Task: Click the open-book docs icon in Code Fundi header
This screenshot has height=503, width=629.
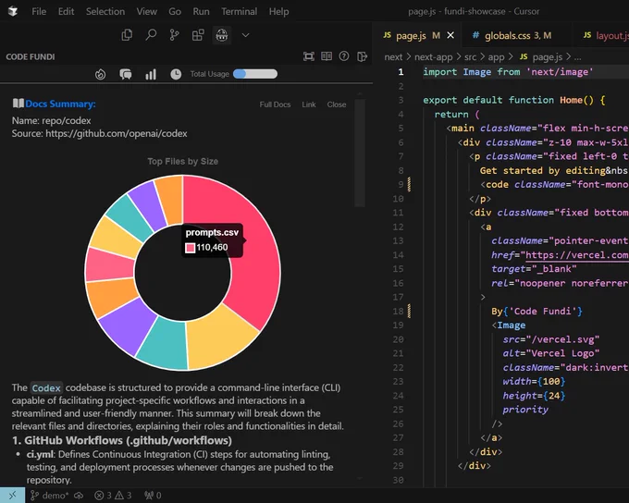Action: coord(327,56)
